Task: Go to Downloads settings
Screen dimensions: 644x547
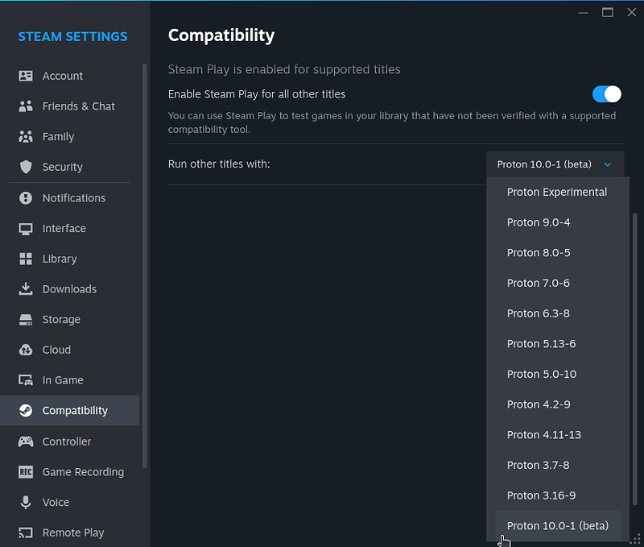Action: point(70,289)
